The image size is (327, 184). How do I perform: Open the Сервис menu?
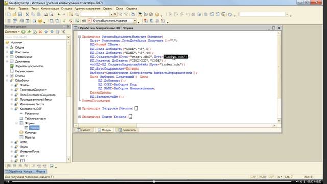[x=108, y=9]
